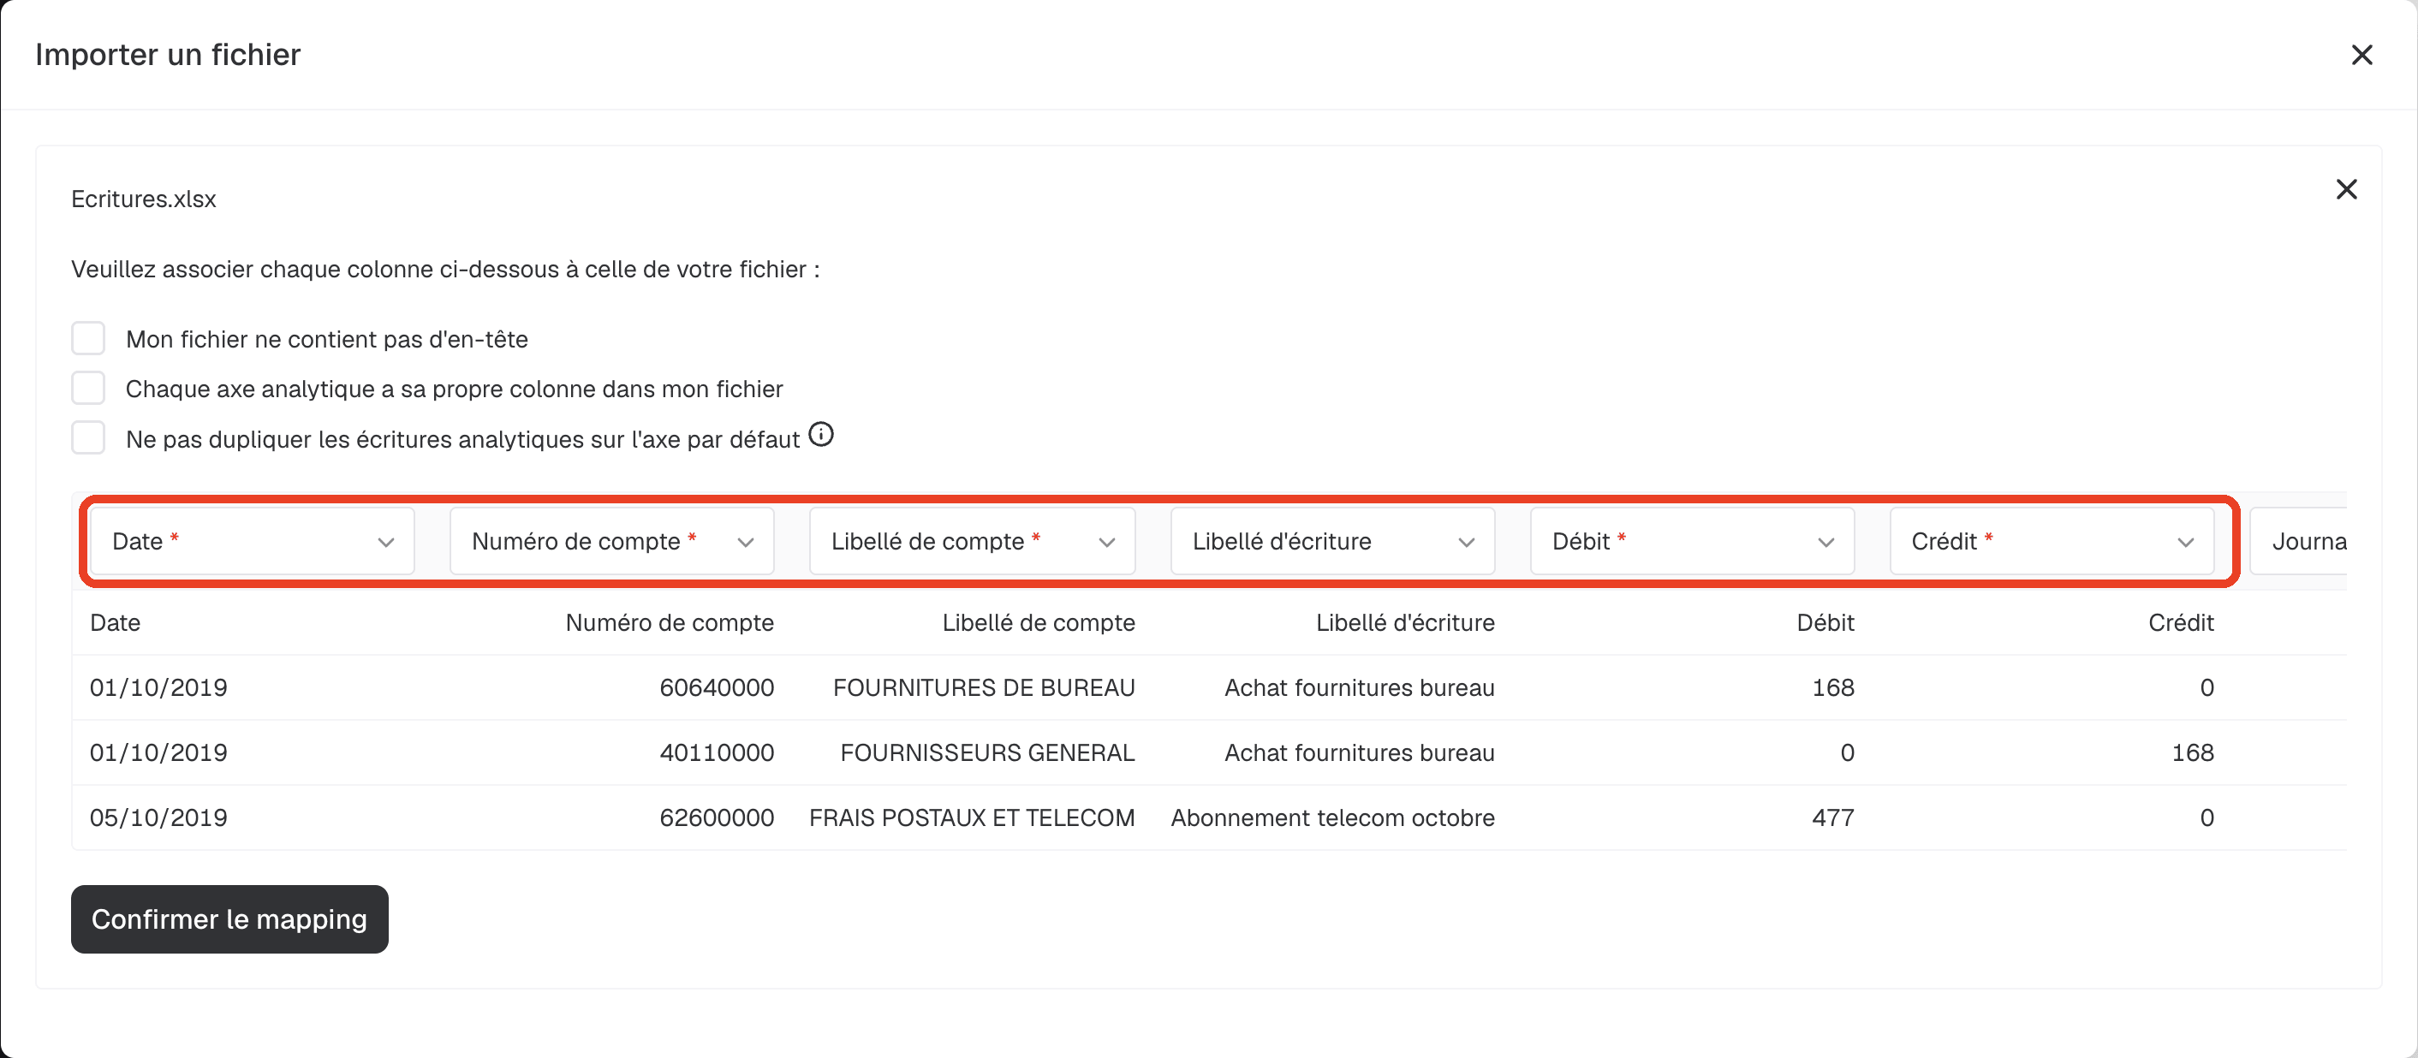
Task: Enable Chaque axe analytique a sa propre colonne
Action: (88, 388)
